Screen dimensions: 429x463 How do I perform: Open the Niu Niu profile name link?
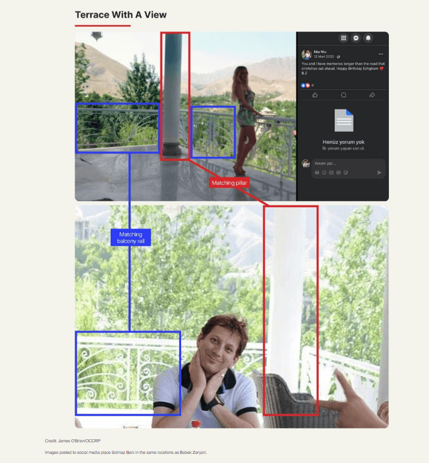[320, 52]
